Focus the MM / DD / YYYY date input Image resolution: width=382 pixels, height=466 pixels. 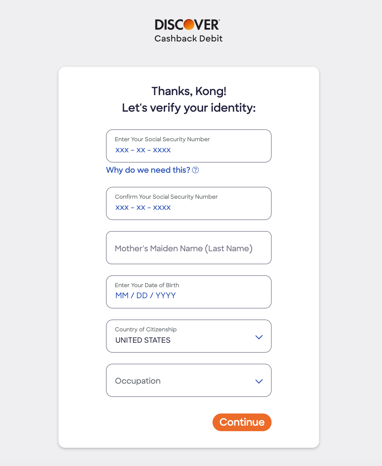(145, 295)
